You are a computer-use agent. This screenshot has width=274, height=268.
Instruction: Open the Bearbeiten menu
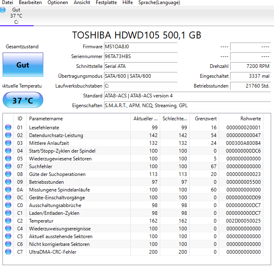click(30, 2)
